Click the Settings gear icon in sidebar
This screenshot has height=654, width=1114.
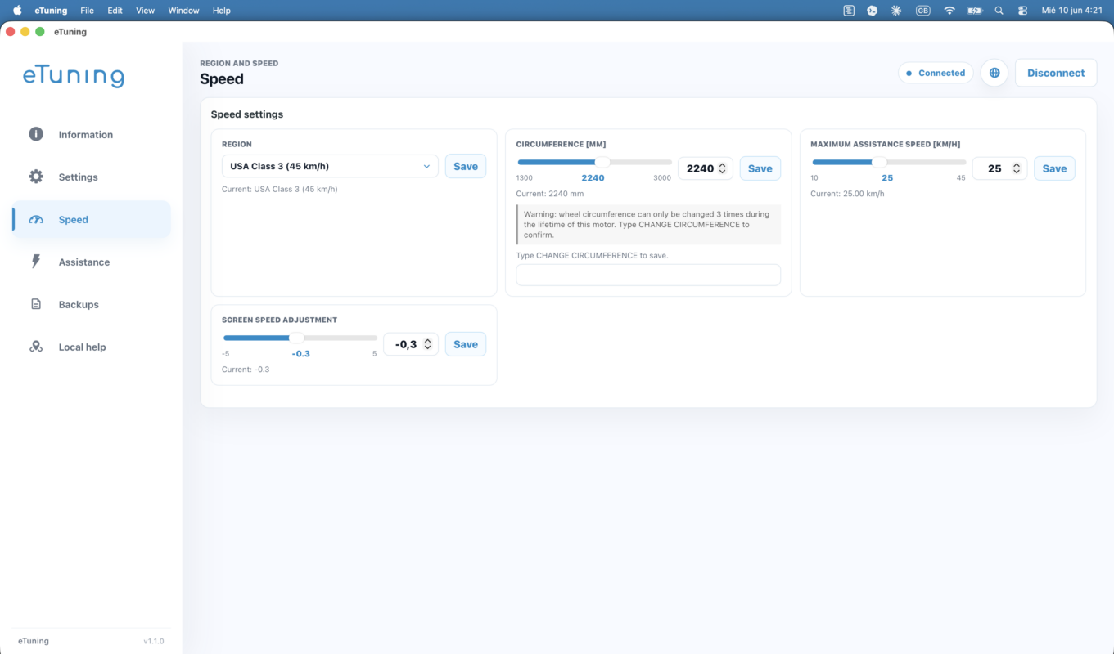pyautogui.click(x=36, y=177)
